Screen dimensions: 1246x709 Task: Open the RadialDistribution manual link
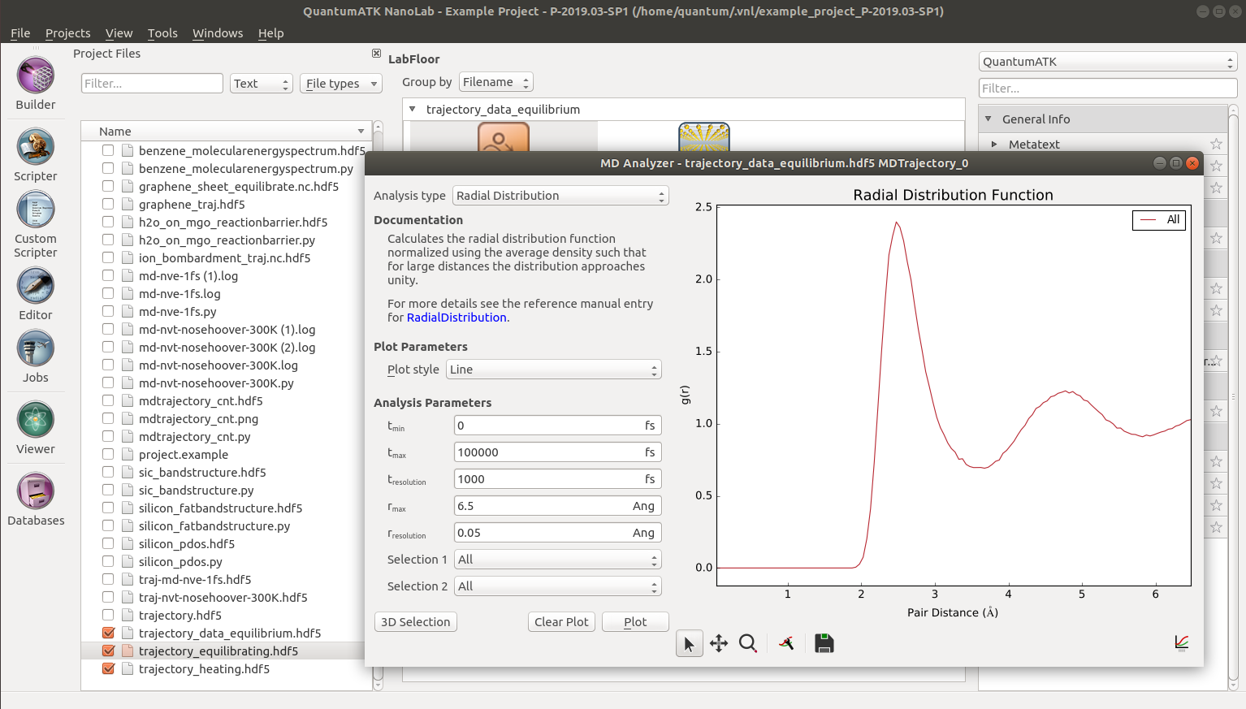coord(456,318)
